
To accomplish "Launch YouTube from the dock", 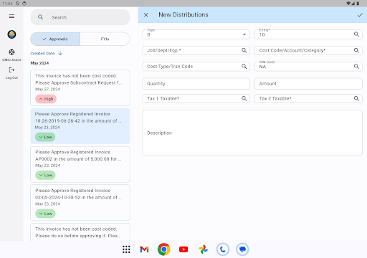I will pyautogui.click(x=183, y=249).
